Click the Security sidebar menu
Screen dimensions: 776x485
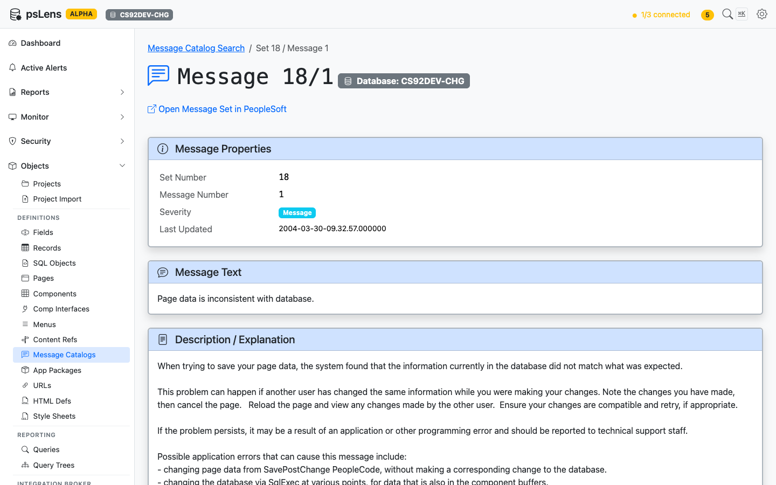point(67,141)
